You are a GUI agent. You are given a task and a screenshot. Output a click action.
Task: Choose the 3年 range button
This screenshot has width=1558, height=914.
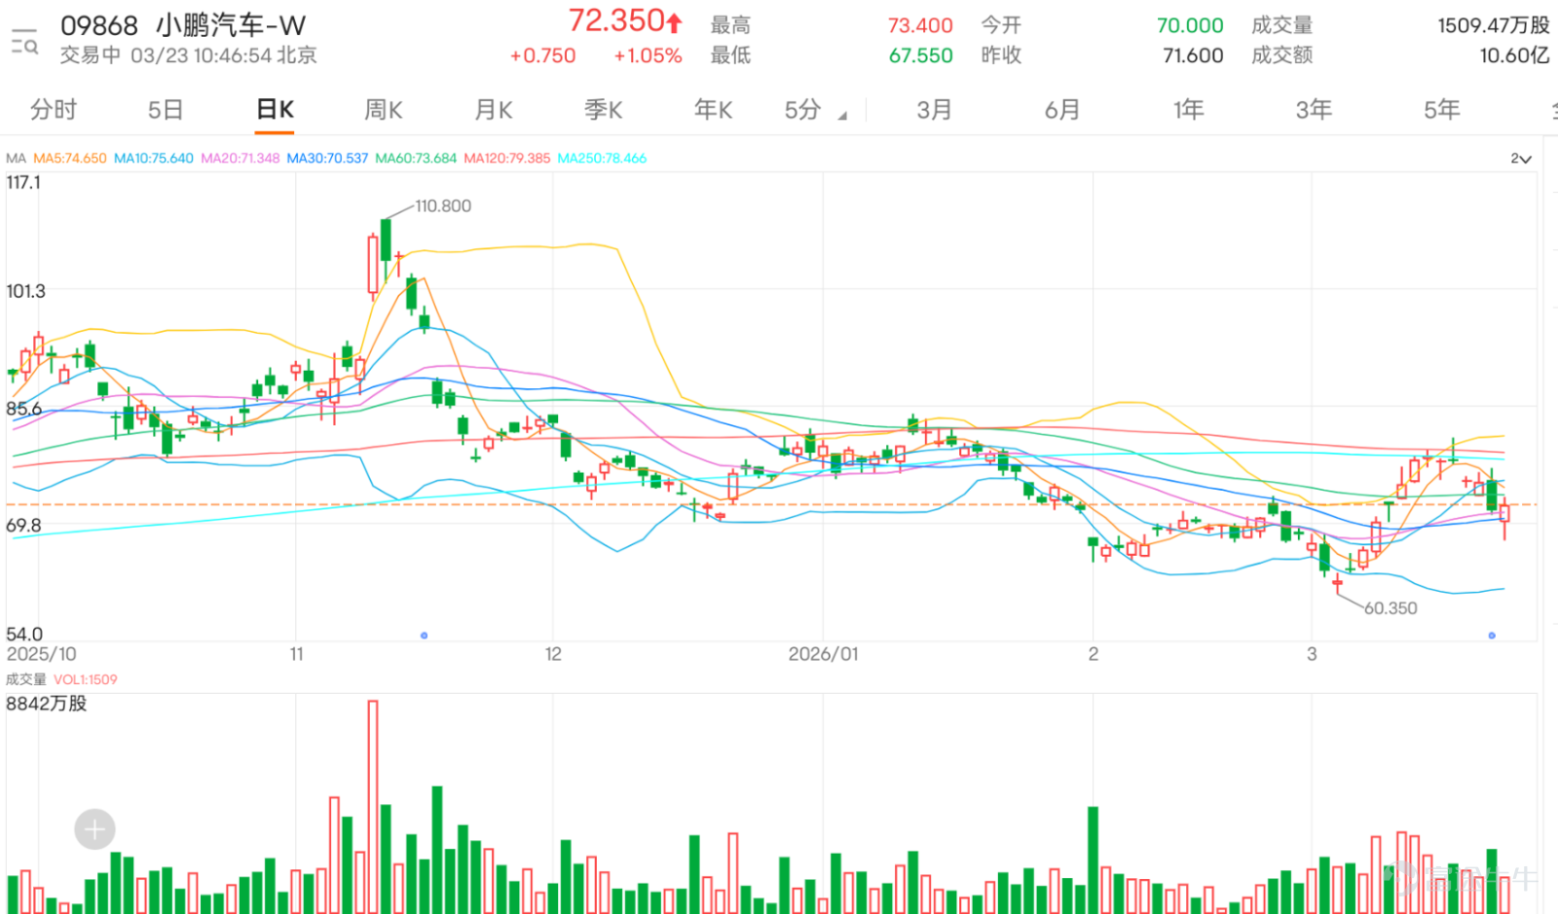coord(1315,110)
